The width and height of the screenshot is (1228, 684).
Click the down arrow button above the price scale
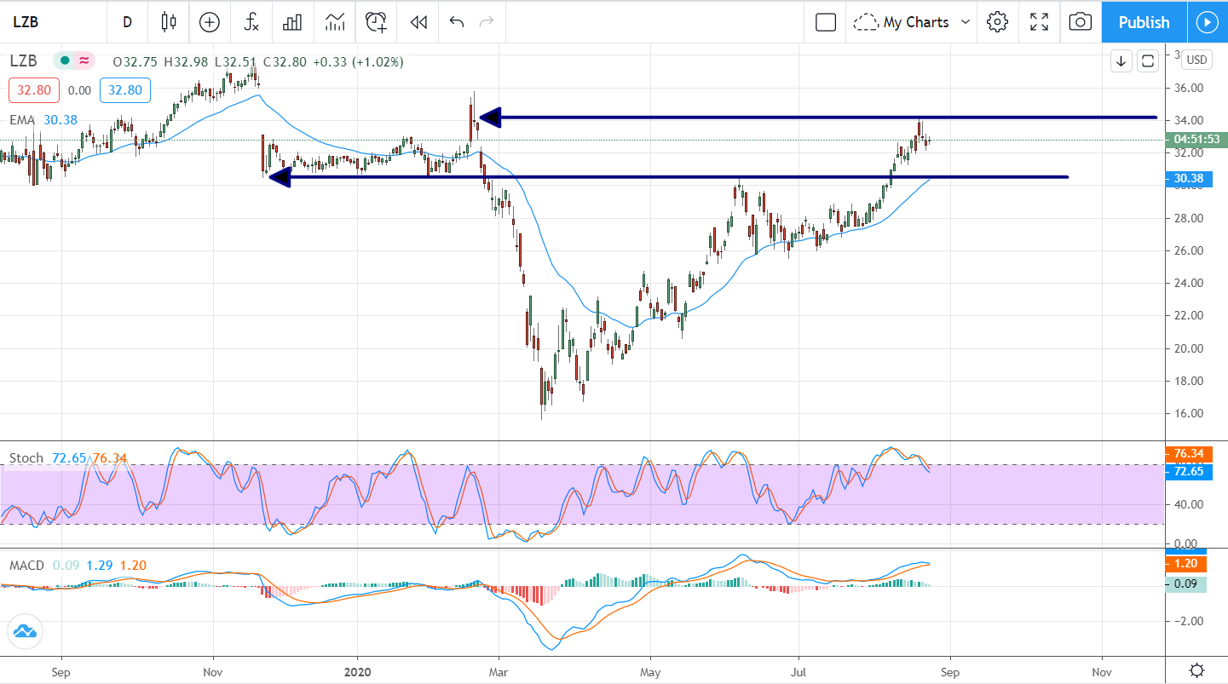click(1121, 60)
